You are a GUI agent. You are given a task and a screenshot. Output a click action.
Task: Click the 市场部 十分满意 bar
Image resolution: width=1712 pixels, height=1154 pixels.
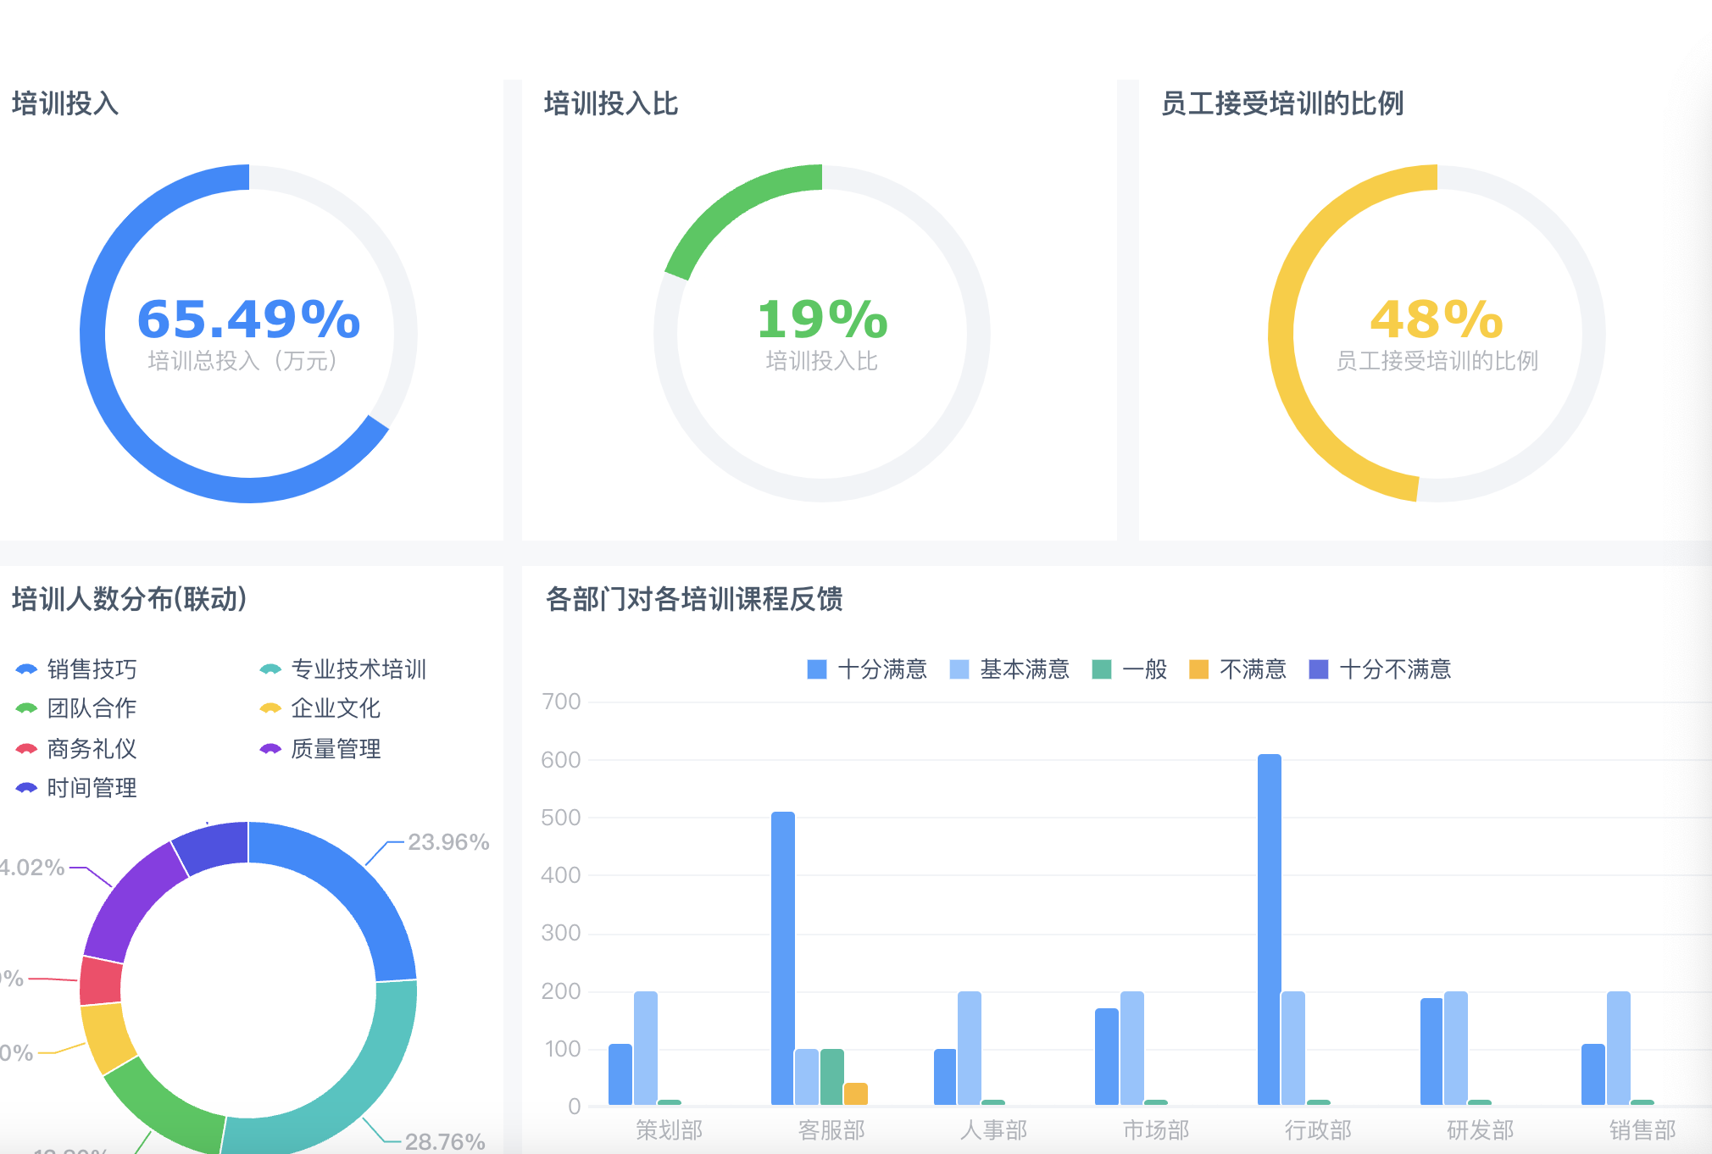pos(1107,1057)
